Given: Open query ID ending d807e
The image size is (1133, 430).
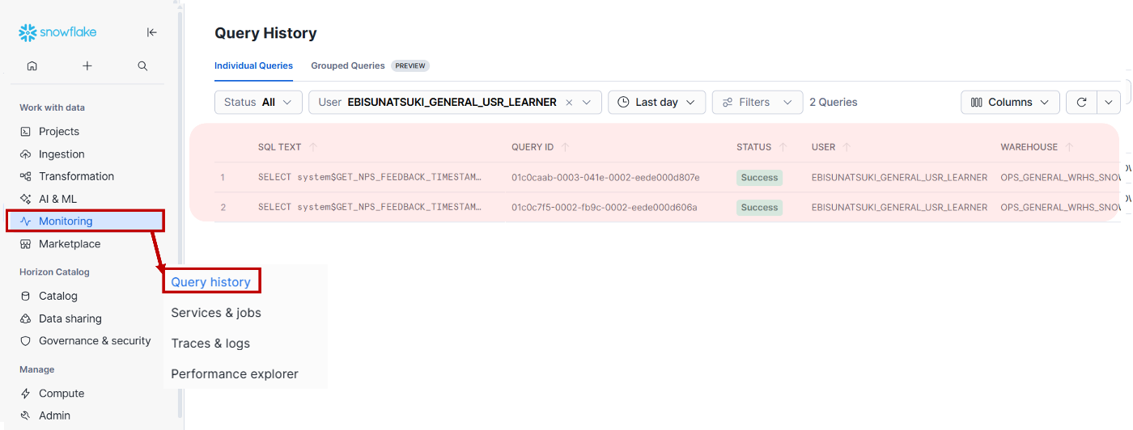Looking at the screenshot, I should click(x=605, y=177).
